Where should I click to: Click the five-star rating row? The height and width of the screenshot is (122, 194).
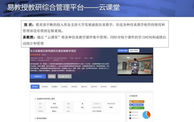click(35, 55)
